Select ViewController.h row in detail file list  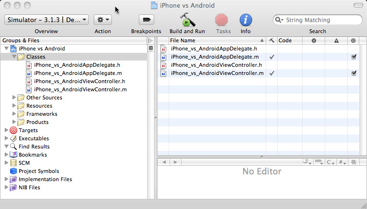click(258, 65)
